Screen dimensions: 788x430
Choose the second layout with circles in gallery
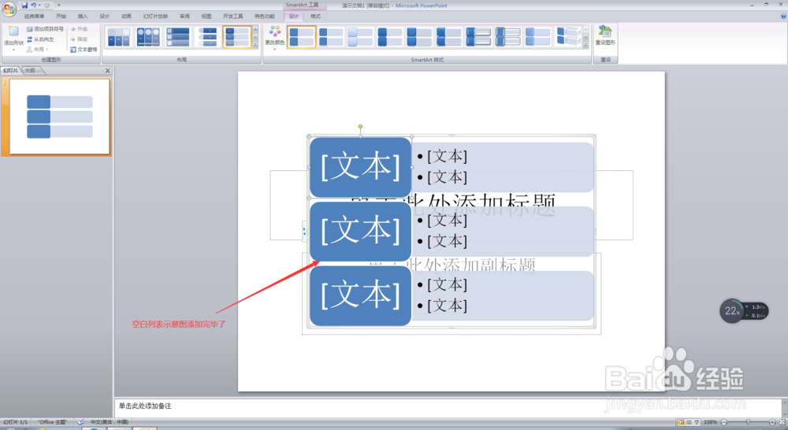(148, 37)
